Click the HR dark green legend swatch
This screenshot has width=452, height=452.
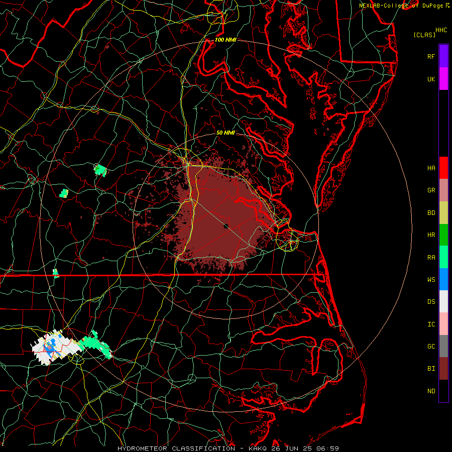[x=443, y=235]
